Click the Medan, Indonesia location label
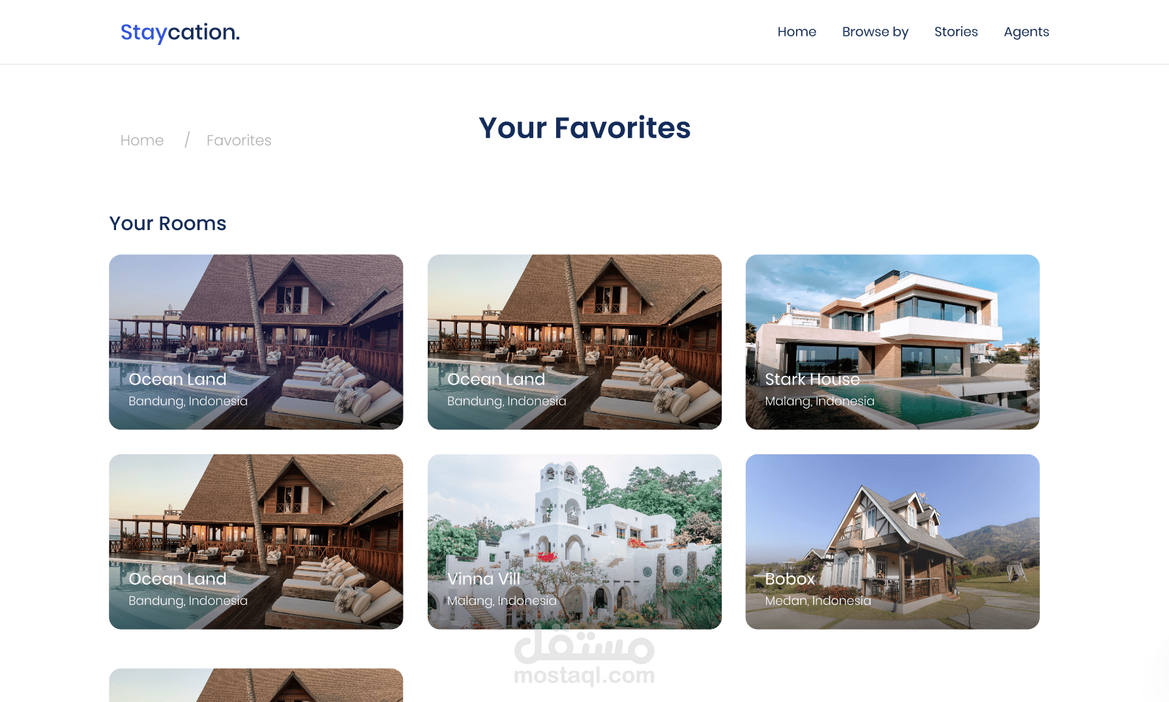 818,600
